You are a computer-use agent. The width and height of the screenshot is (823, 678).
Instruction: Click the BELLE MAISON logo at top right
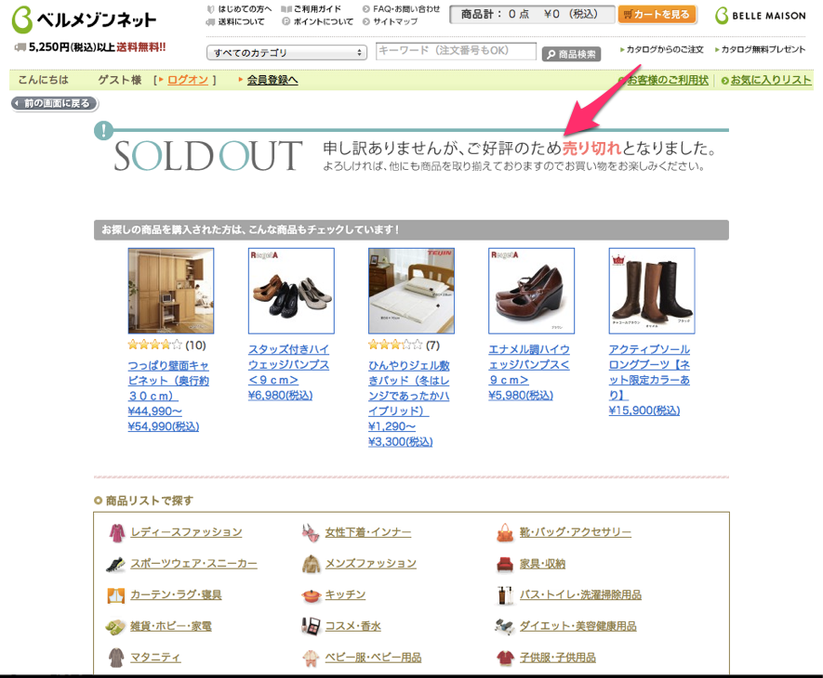pyautogui.click(x=761, y=16)
